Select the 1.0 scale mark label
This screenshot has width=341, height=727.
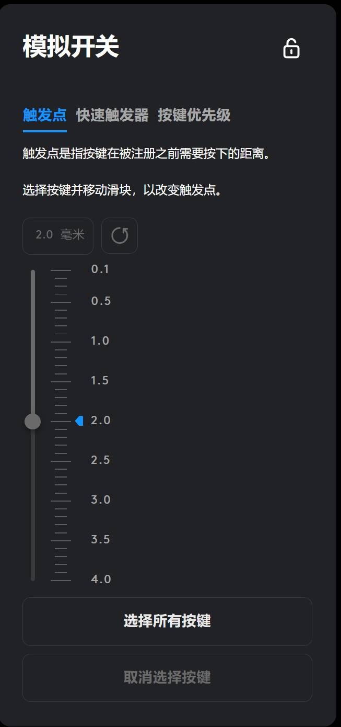[100, 341]
